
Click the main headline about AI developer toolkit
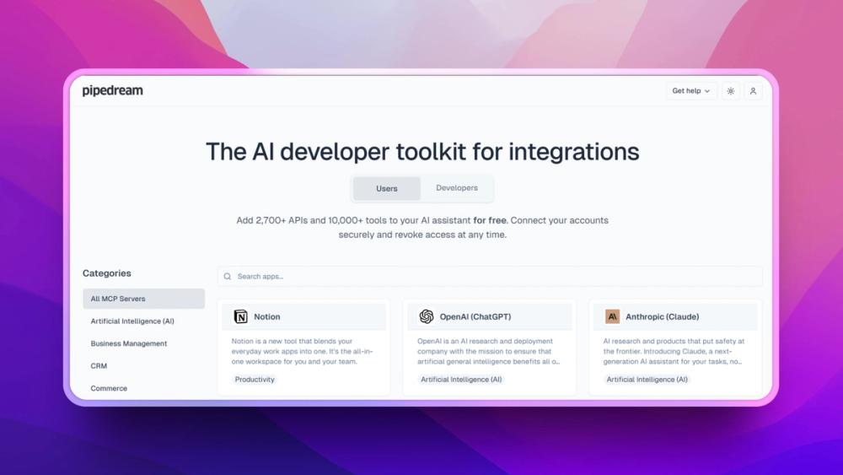click(422, 152)
